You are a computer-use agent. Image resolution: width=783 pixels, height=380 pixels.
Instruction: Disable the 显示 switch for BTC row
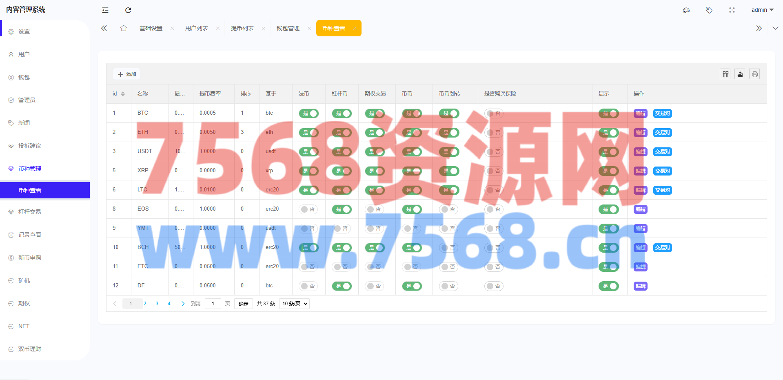[608, 113]
